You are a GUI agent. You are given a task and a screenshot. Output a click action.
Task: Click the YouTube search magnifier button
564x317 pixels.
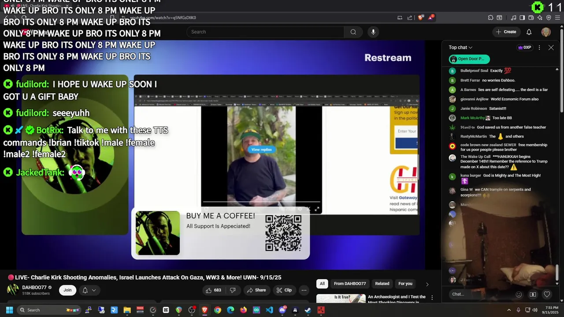[x=353, y=32]
